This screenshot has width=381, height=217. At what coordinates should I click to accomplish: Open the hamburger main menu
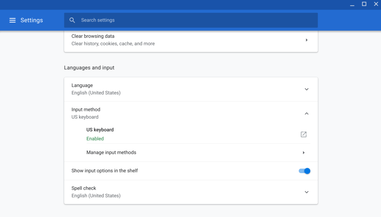[x=12, y=20]
